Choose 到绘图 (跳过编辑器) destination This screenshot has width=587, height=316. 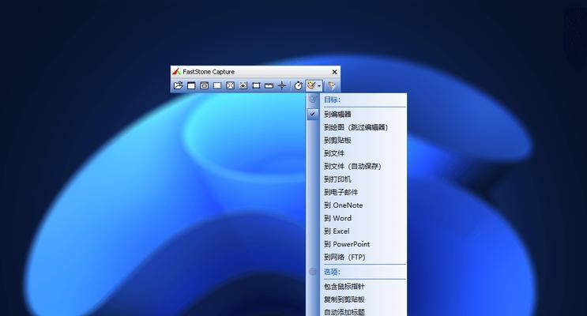[356, 127]
